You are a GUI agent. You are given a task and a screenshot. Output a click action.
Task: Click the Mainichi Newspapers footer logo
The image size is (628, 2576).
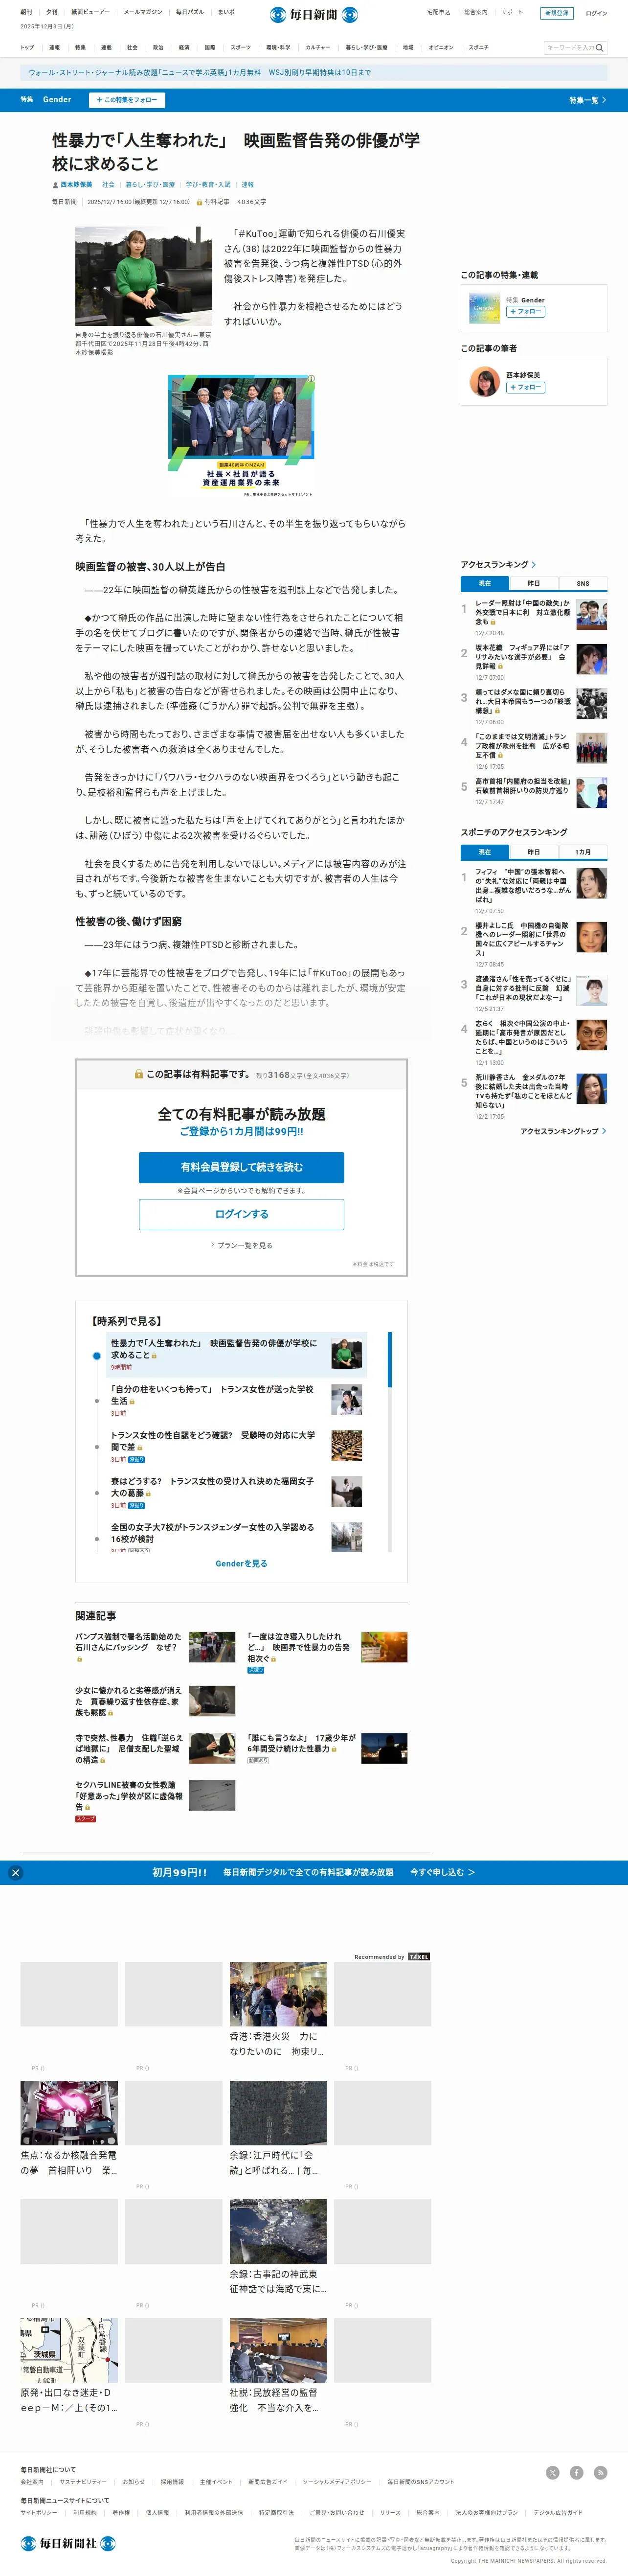[x=68, y=2543]
